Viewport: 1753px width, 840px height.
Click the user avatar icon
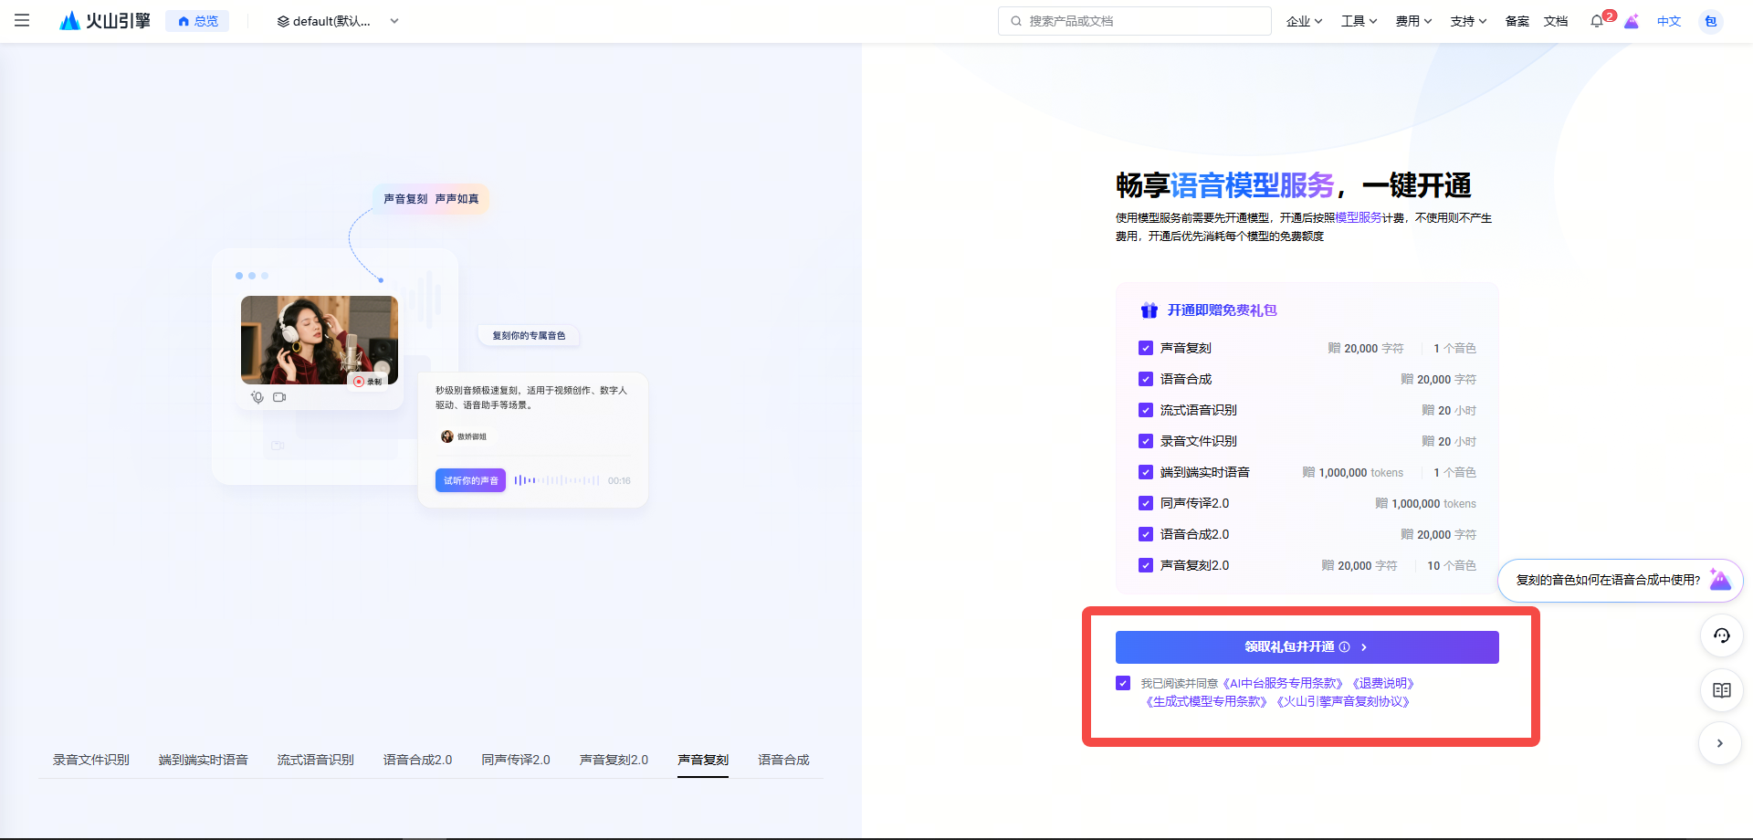point(1711,21)
